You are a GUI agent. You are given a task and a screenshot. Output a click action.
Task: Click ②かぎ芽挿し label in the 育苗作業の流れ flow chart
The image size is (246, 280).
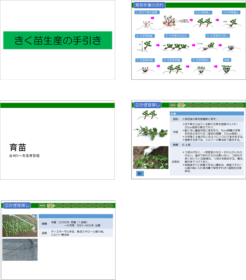coord(203,13)
